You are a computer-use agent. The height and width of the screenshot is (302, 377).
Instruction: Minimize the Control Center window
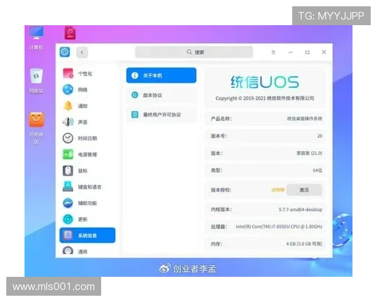click(x=291, y=52)
